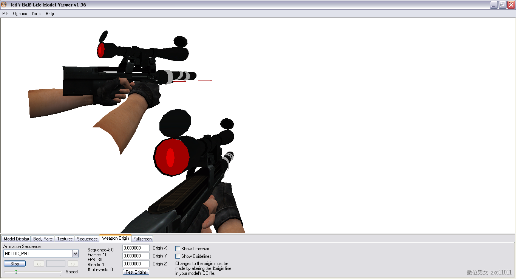
Task: Open the Tools menu
Action: pos(36,14)
